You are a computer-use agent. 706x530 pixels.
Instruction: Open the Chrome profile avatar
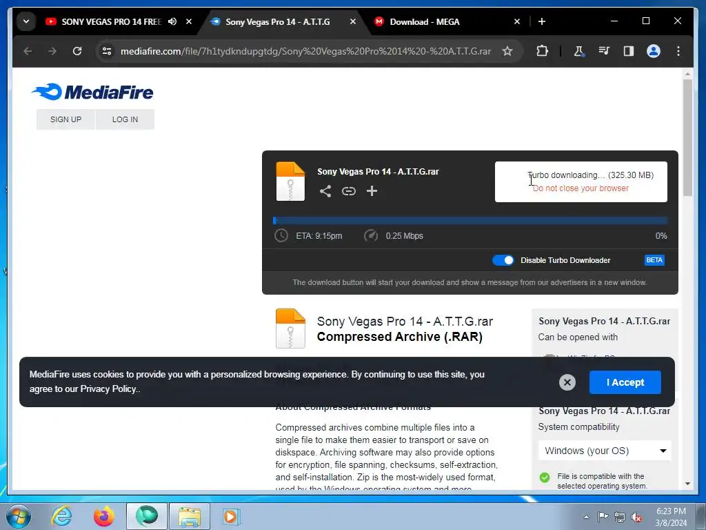pyautogui.click(x=654, y=51)
